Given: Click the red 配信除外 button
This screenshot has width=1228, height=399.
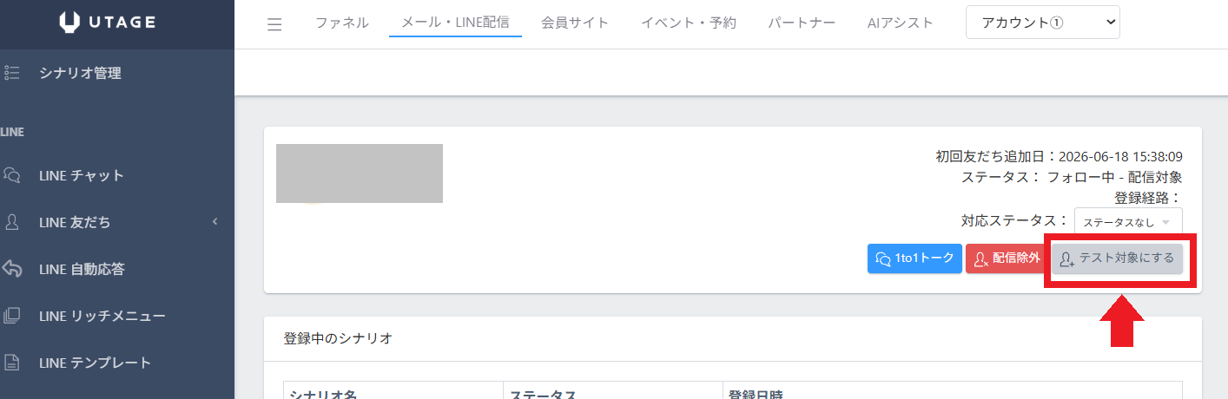Looking at the screenshot, I should tap(1005, 258).
